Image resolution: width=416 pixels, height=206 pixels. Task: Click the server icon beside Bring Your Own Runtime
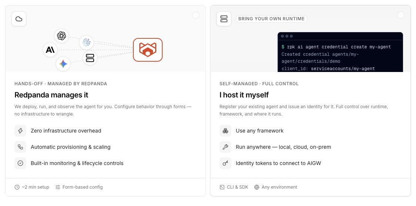224,19
